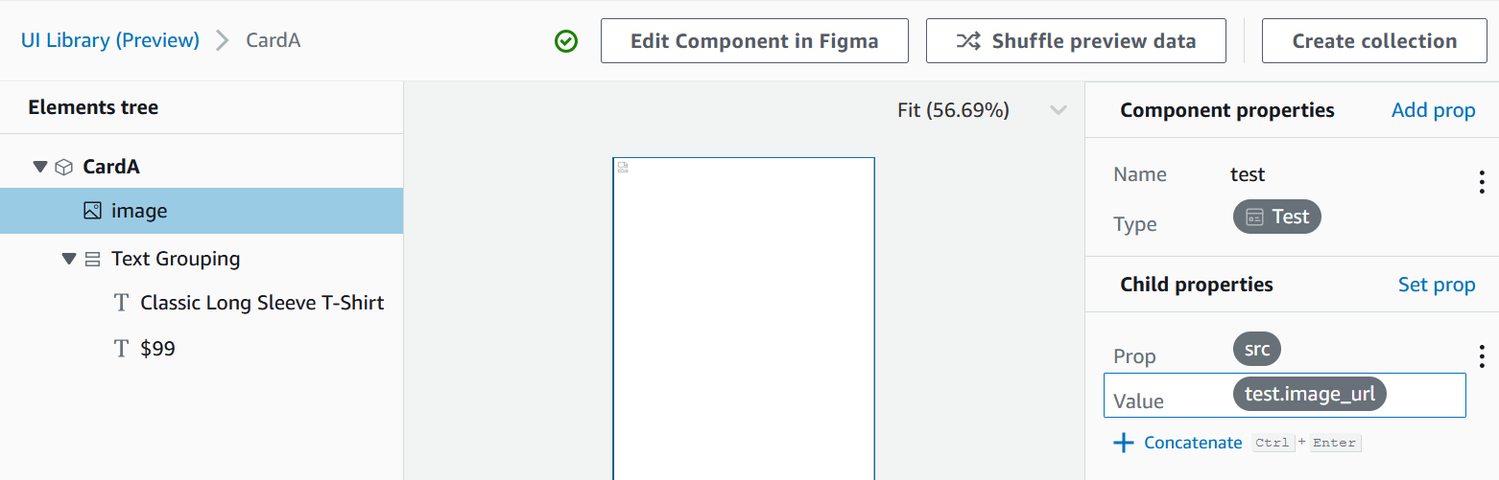Image resolution: width=1499 pixels, height=480 pixels.
Task: Click Shuffle preview data button
Action: pos(1076,41)
